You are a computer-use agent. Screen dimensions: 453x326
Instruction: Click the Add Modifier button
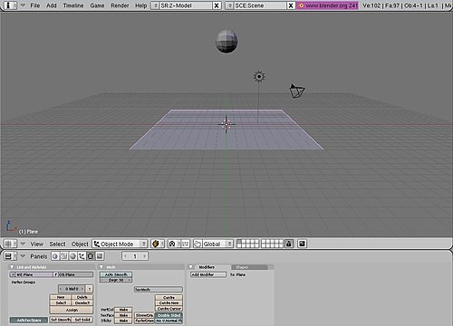[x=208, y=274]
